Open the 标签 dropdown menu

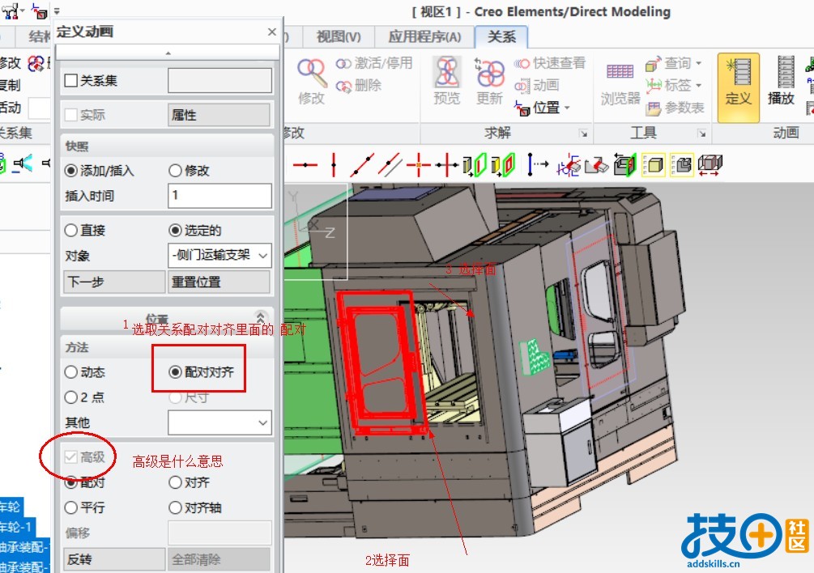click(x=699, y=85)
